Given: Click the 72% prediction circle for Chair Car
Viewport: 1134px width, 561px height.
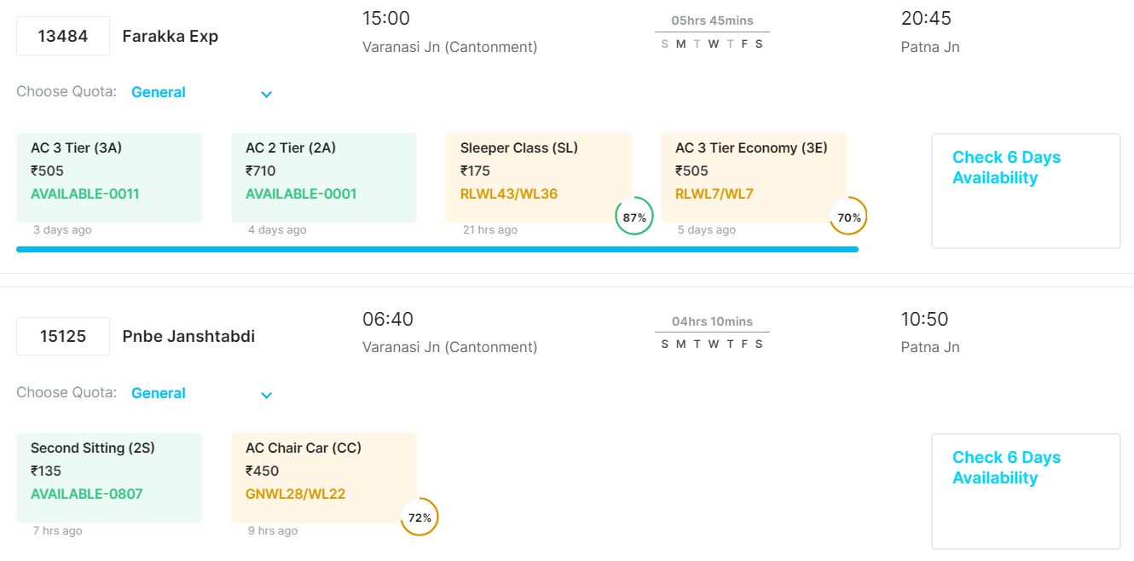Looking at the screenshot, I should (x=419, y=517).
